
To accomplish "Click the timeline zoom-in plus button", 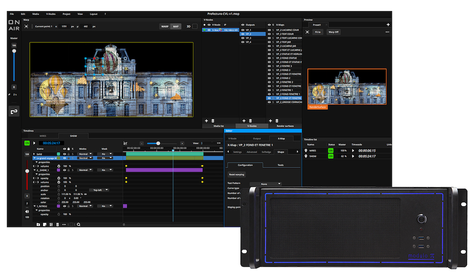I will tap(182, 143).
